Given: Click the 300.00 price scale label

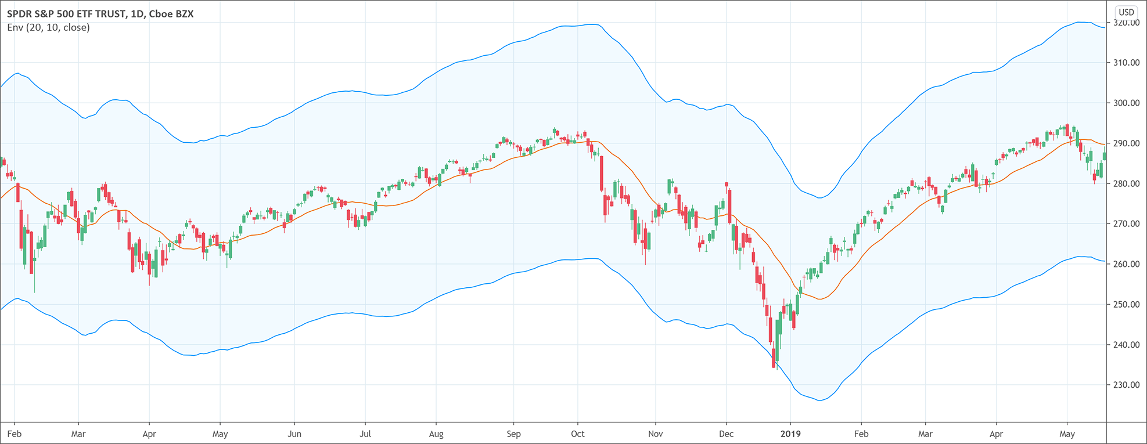Looking at the screenshot, I should tap(1127, 103).
